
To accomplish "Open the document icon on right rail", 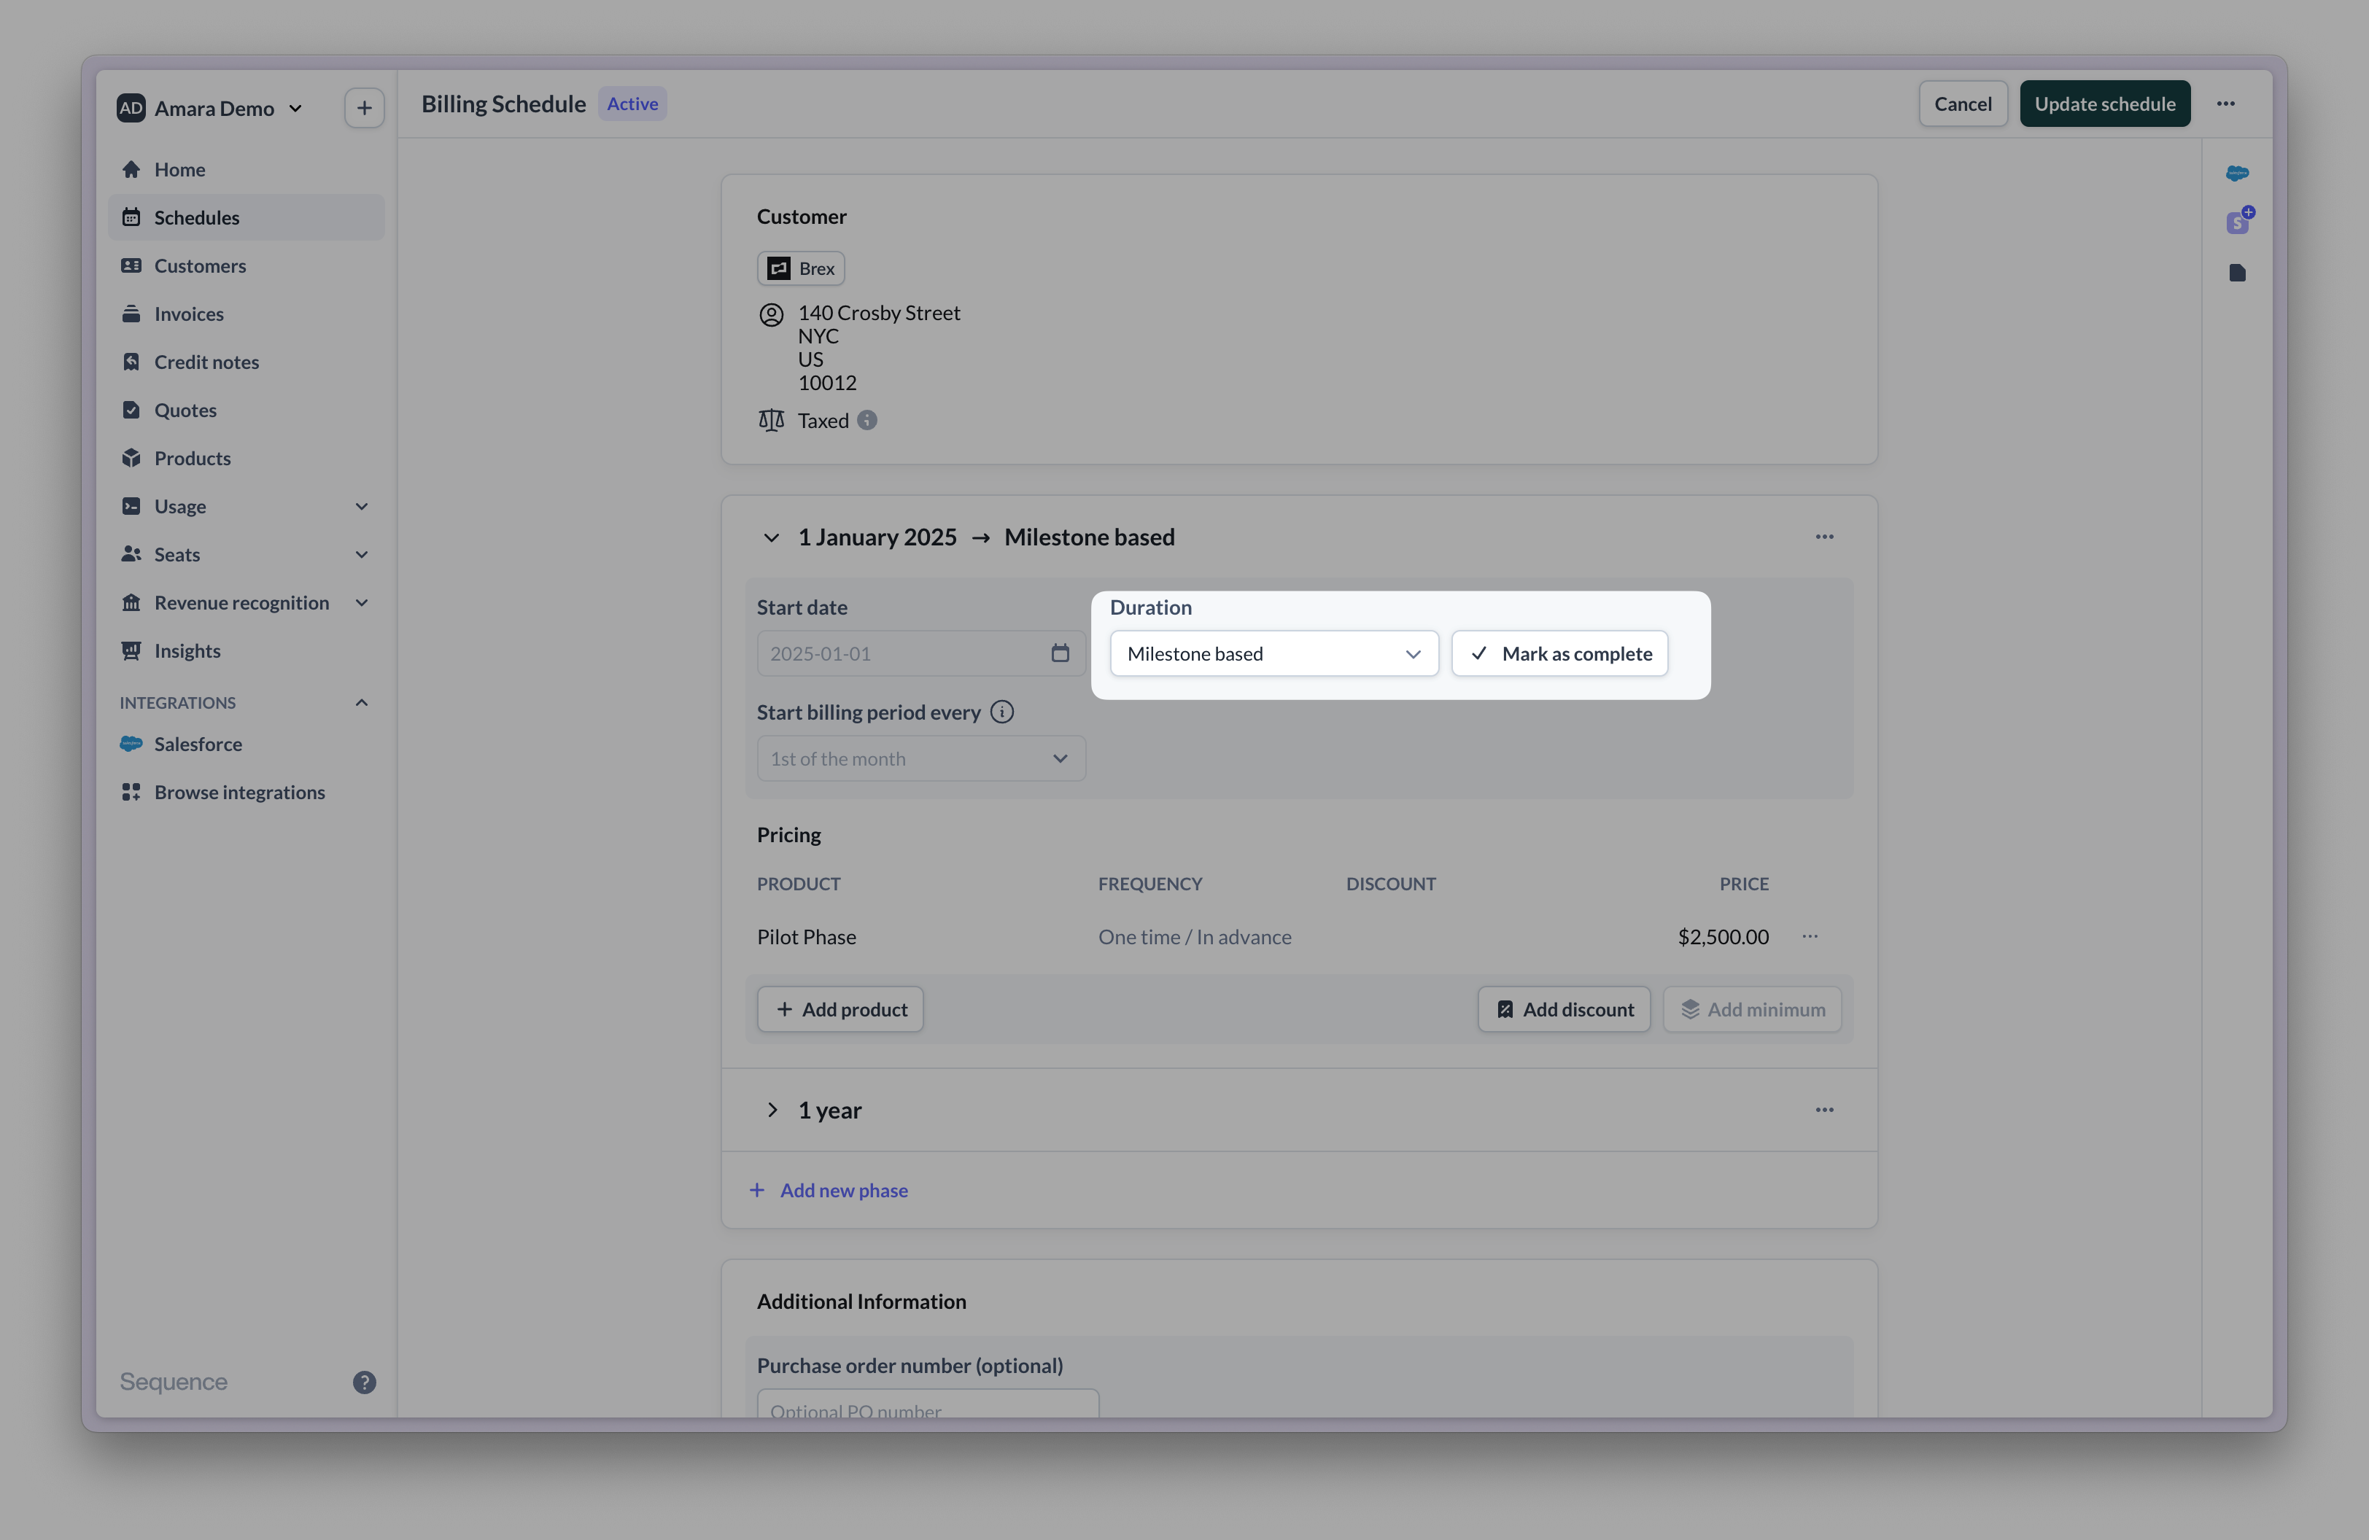I will click(2236, 273).
